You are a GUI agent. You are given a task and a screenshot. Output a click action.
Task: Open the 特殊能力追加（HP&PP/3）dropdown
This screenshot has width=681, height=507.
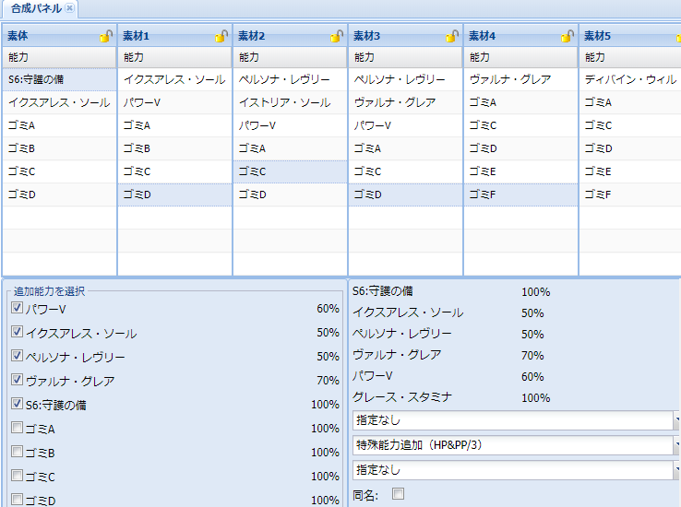516,445
